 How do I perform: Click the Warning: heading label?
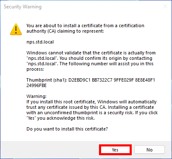pyautogui.click(x=36, y=96)
